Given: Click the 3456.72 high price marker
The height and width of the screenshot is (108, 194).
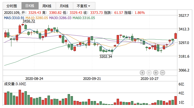Looking at the screenshot, I should pyautogui.click(x=29, y=21).
